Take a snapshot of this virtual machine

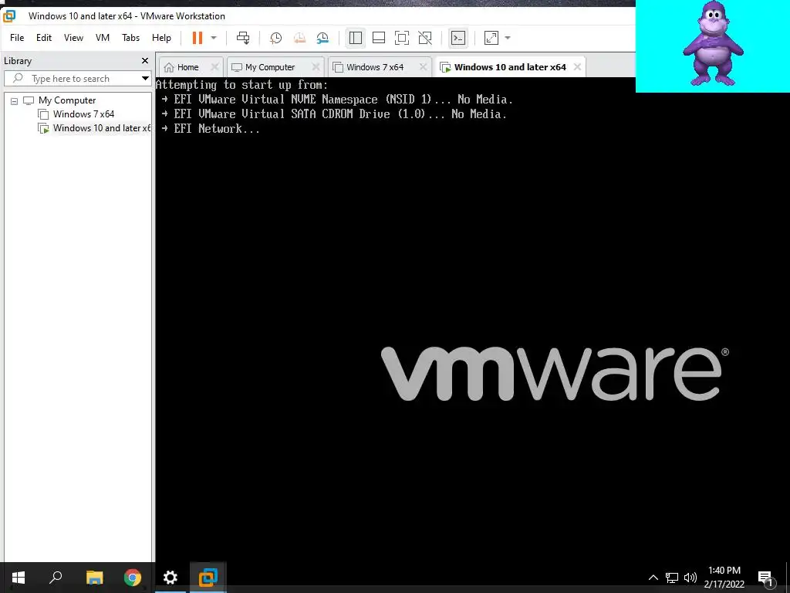tap(275, 38)
